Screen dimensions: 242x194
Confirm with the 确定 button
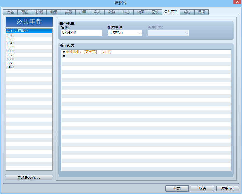pyautogui.click(x=177, y=188)
